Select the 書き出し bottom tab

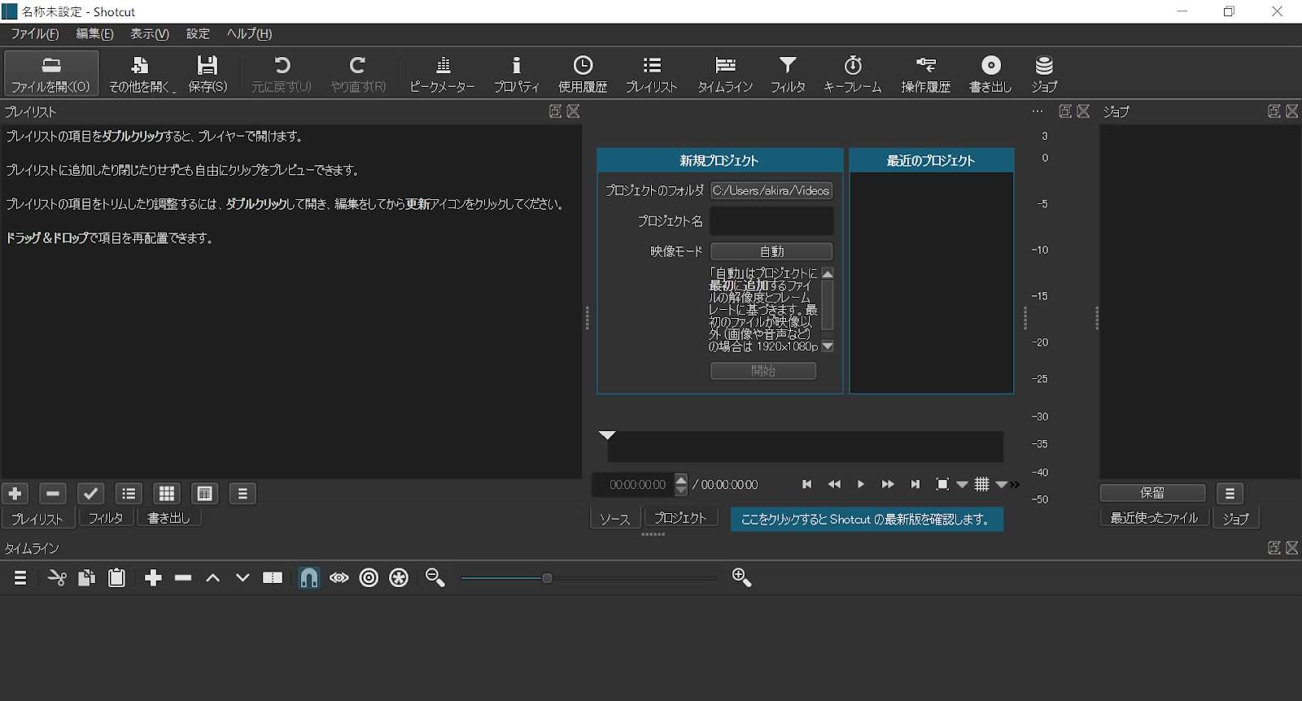click(x=168, y=518)
